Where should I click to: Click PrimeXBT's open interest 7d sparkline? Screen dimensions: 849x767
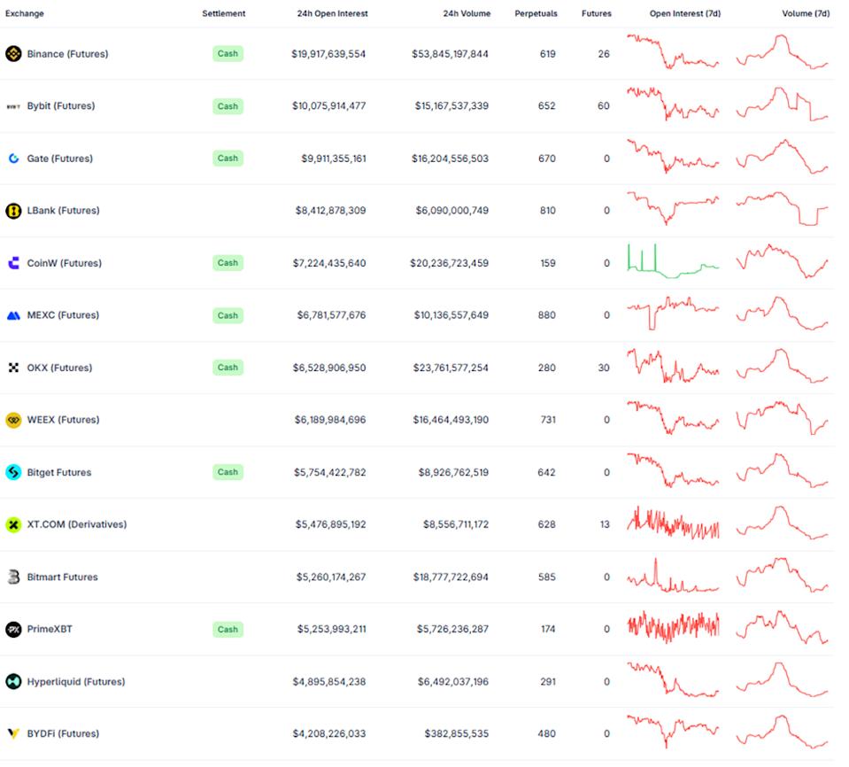click(x=673, y=627)
